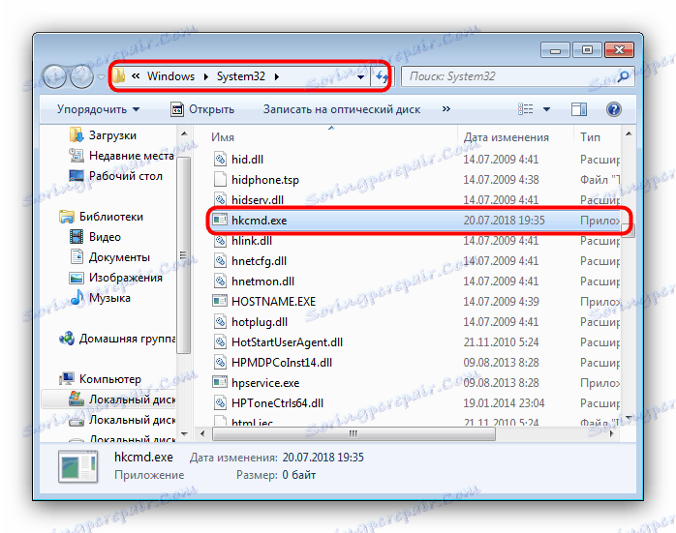
Task: Select Недавние места in navigation pane
Action: pyautogui.click(x=121, y=156)
